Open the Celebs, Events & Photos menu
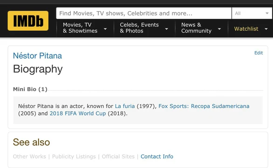273x168 pixels. coord(144,28)
